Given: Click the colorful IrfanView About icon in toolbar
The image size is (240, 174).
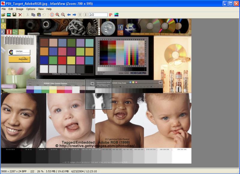Looking at the screenshot, I should pos(116,15).
